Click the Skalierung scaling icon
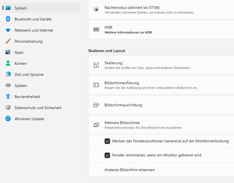This screenshot has height=183, width=234. click(x=96, y=65)
